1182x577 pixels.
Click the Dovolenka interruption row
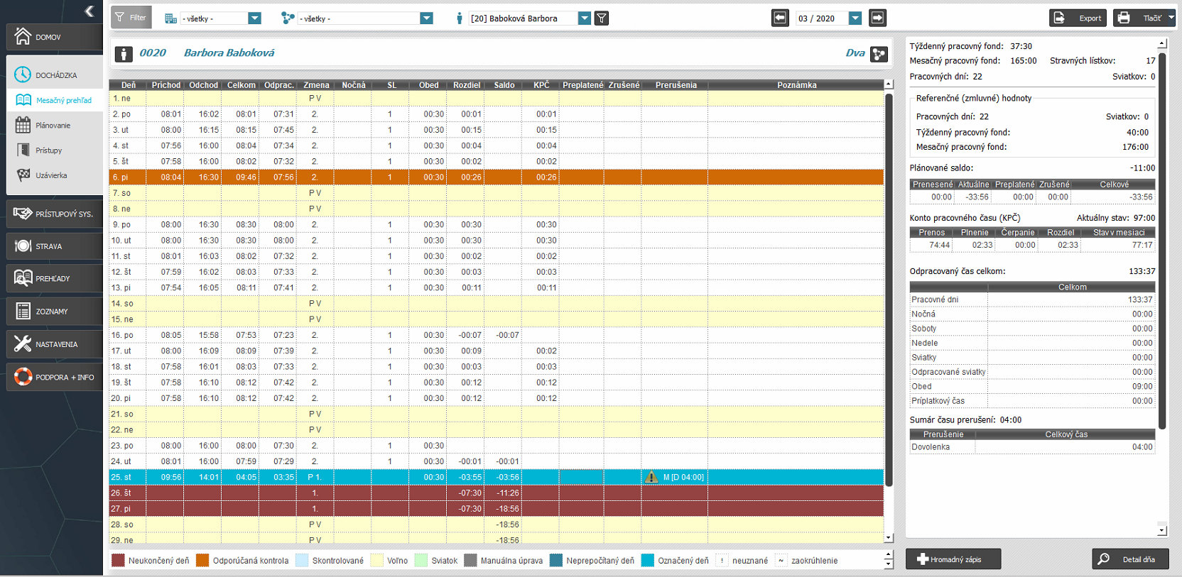[1032, 447]
